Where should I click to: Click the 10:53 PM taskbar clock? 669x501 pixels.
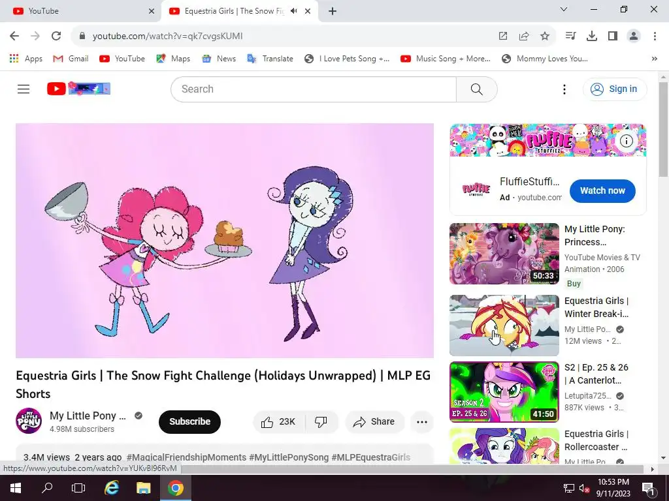point(613,488)
